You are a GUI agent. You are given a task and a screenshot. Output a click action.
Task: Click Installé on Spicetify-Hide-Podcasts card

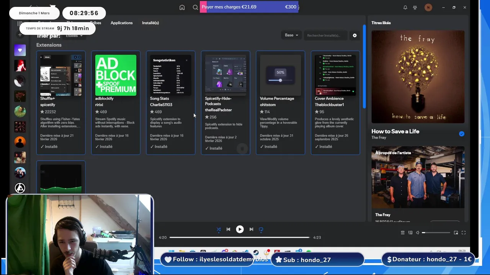click(x=214, y=148)
